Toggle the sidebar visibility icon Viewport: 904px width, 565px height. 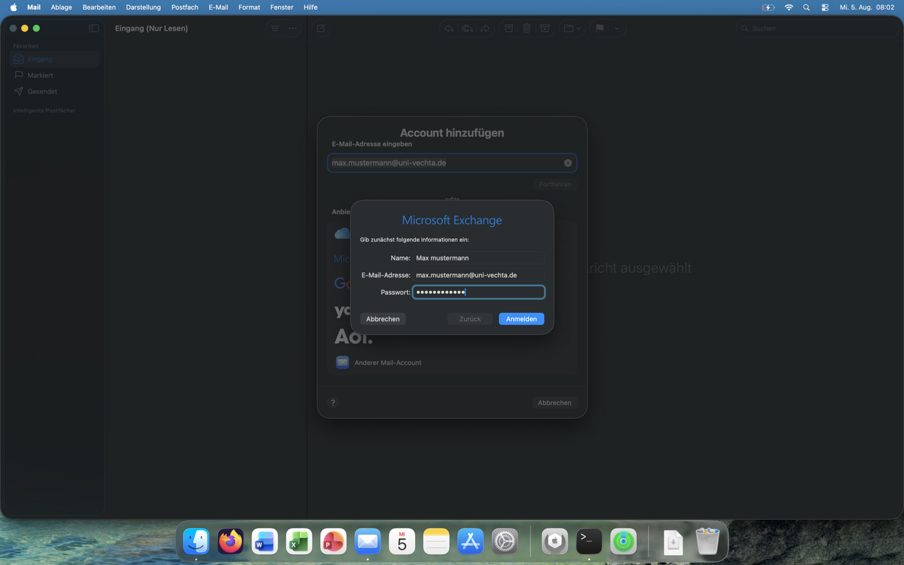tap(94, 29)
